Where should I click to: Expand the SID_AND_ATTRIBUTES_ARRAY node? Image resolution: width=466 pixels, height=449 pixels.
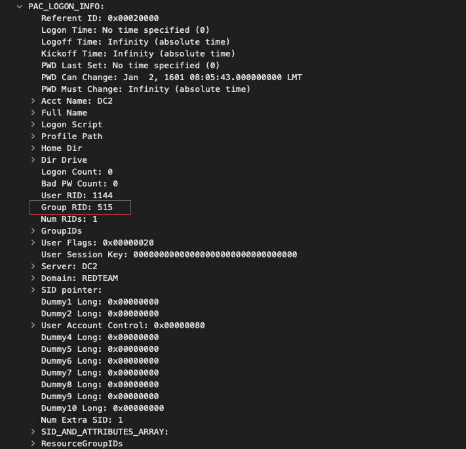click(33, 432)
